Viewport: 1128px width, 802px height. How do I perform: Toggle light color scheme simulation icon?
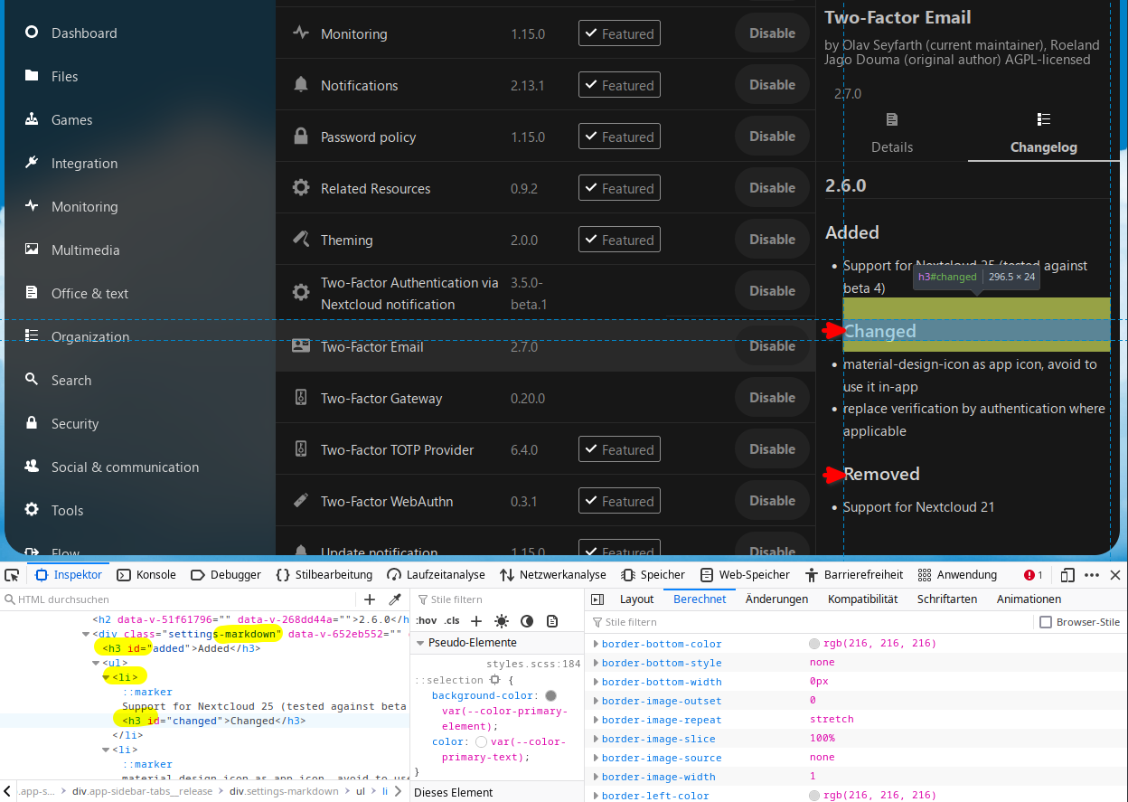coord(502,621)
